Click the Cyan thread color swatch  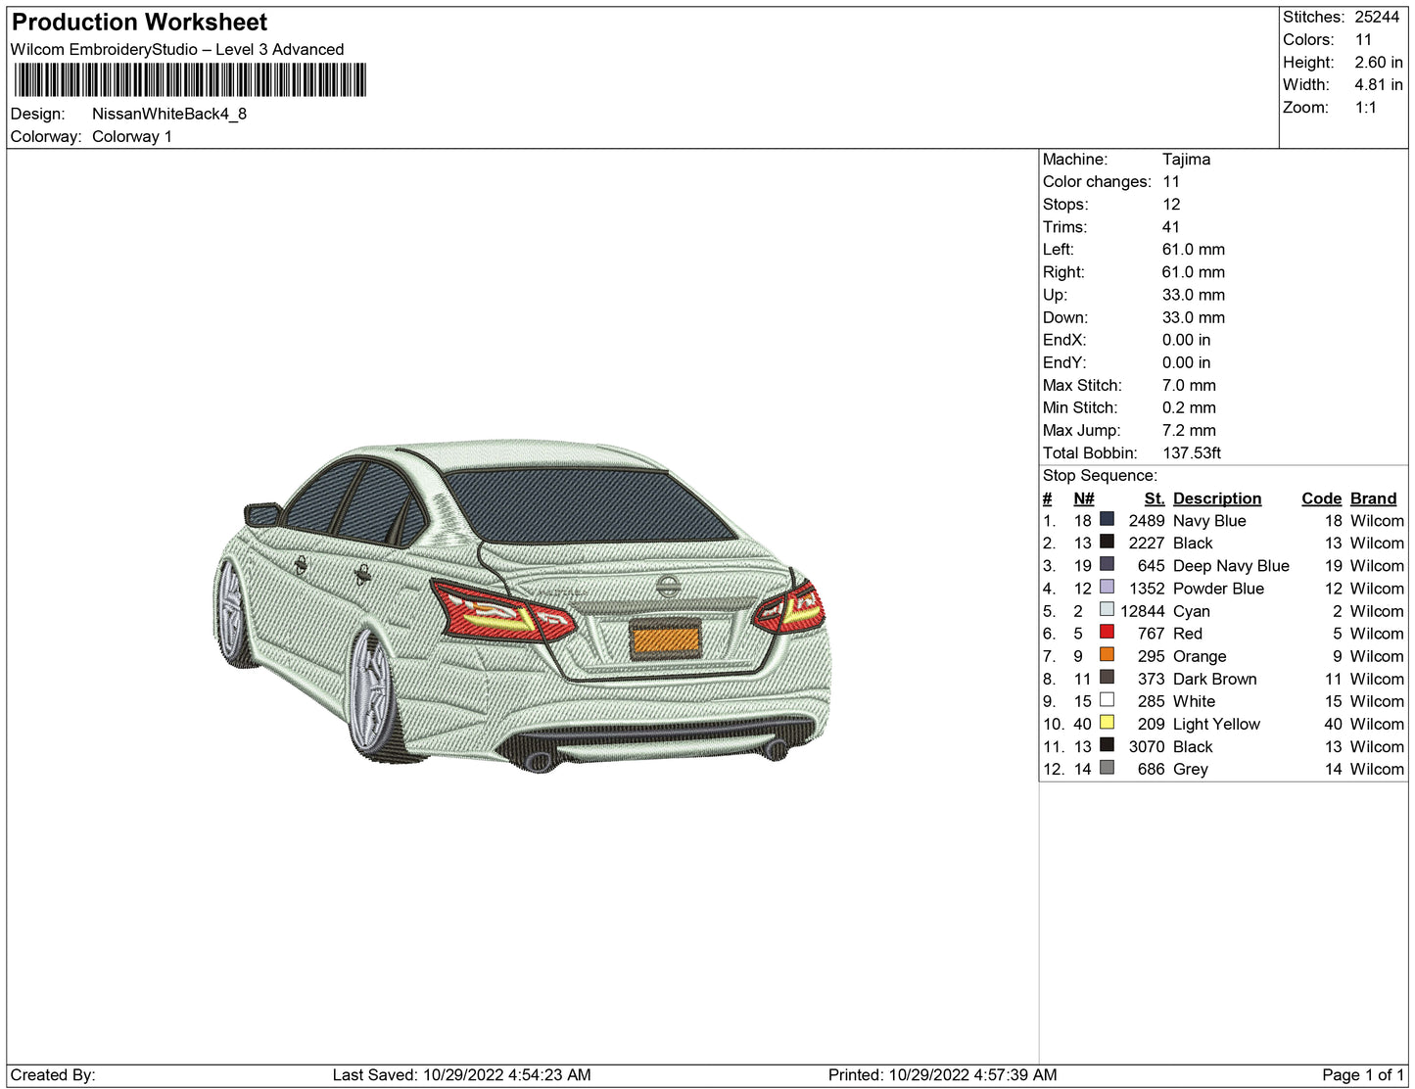tap(1107, 609)
